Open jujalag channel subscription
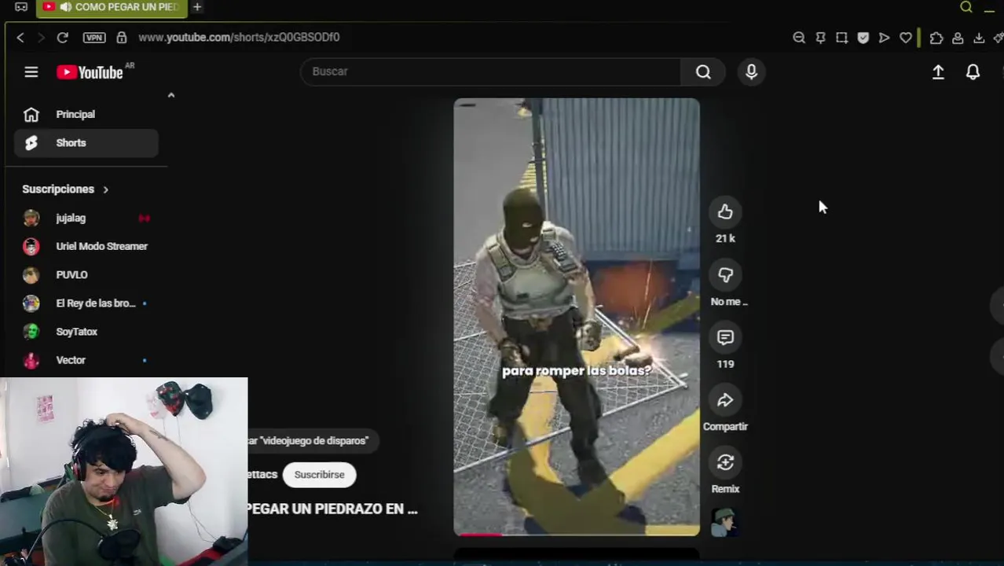1004x566 pixels. click(86, 218)
